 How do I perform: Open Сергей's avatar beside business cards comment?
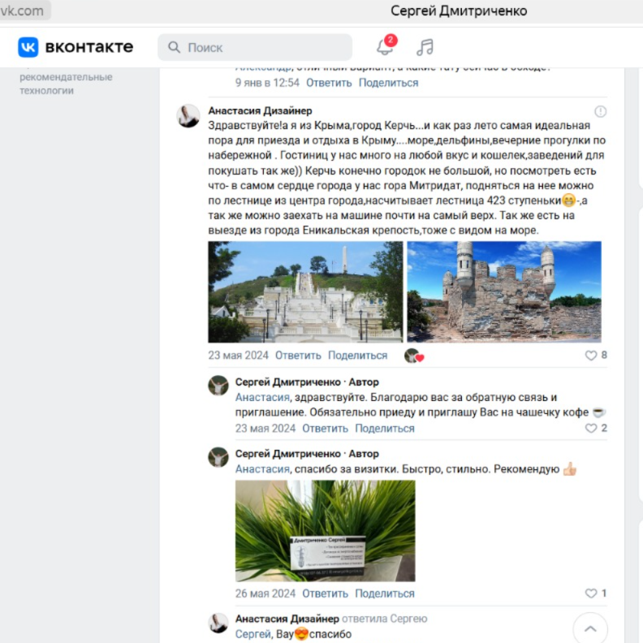[218, 457]
